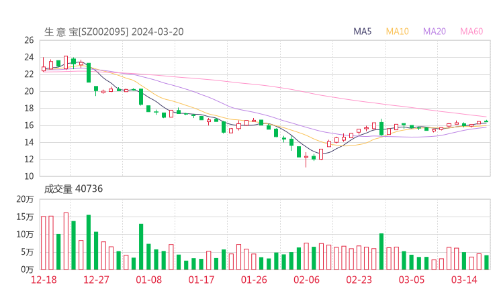Click the 03-14 date axis label
497x295 pixels.
click(464, 280)
